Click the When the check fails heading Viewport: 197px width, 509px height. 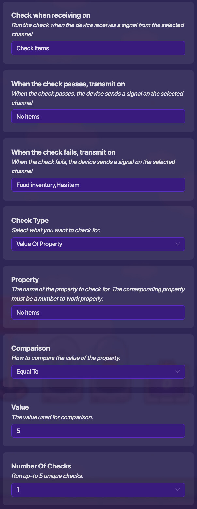pos(63,152)
